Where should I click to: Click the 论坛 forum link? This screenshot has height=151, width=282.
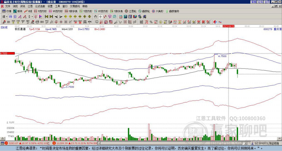click(260, 2)
